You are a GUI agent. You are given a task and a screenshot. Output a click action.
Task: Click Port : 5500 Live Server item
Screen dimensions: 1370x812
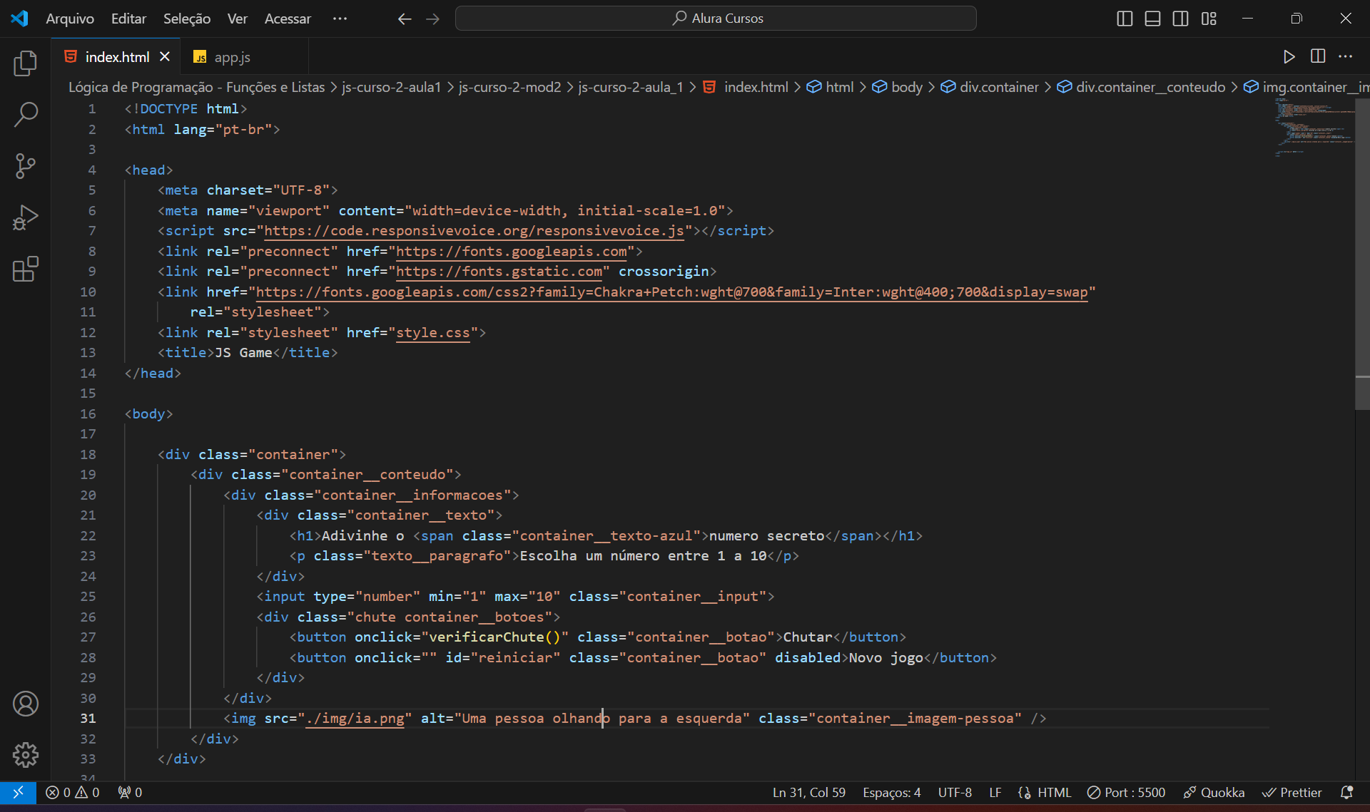coord(1126,792)
